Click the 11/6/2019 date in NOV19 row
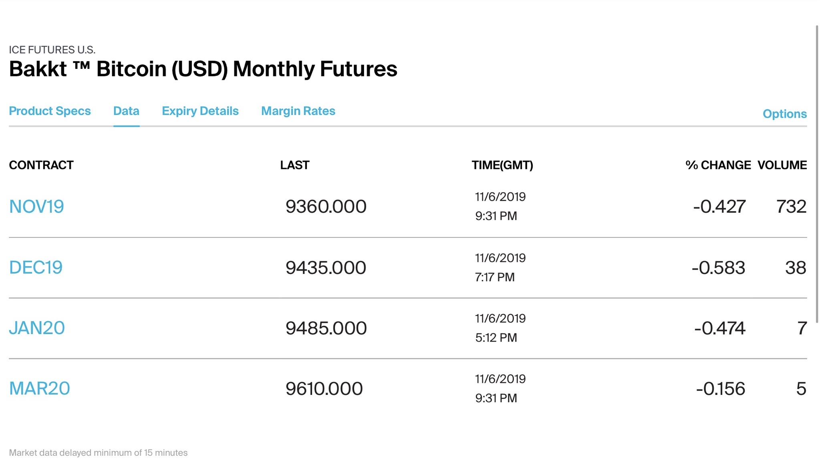 pos(500,197)
